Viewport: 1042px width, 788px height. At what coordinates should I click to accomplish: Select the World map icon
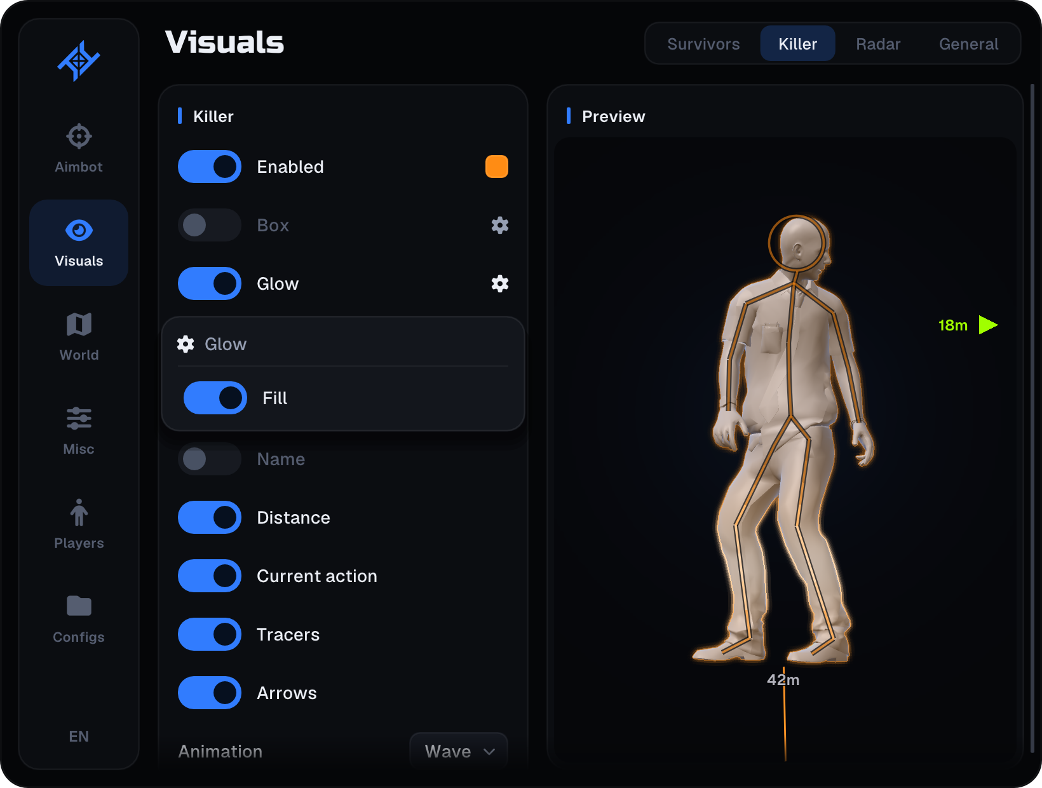(x=79, y=325)
